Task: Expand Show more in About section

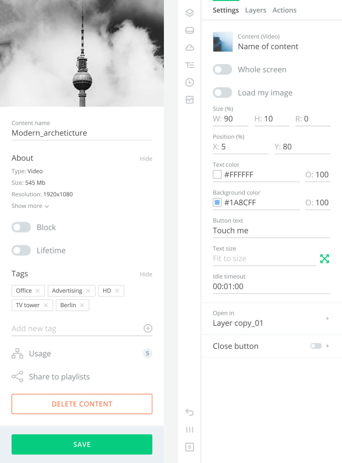Action: [x=30, y=206]
